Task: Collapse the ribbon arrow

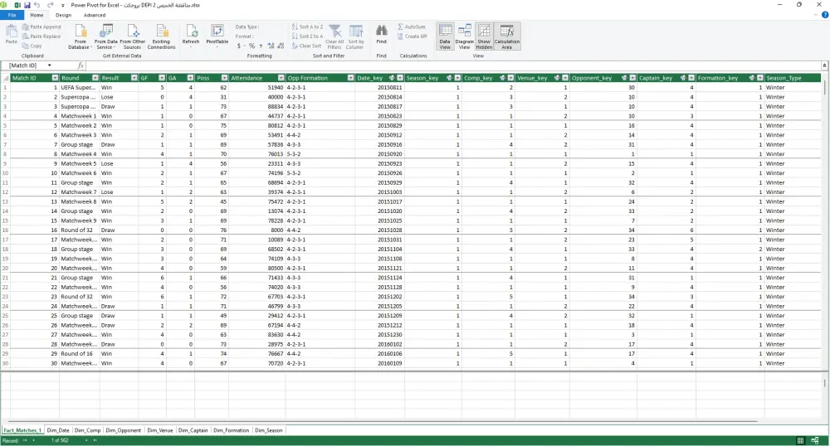Action: [x=816, y=15]
